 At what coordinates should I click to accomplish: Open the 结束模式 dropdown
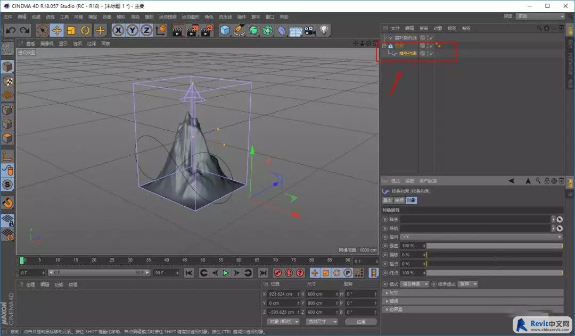(469, 284)
